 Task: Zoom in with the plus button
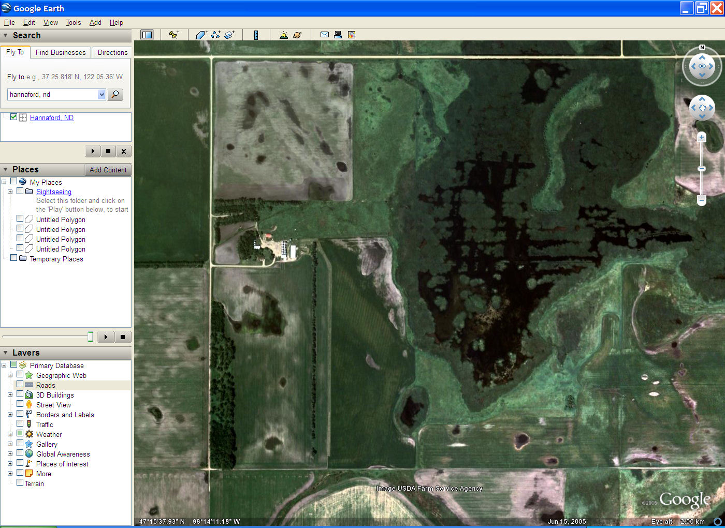point(702,137)
